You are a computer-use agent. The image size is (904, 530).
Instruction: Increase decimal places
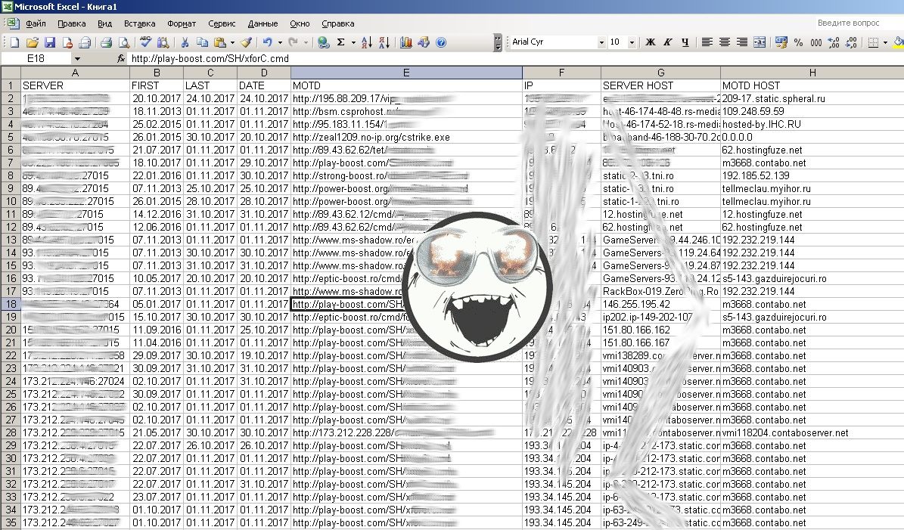834,42
